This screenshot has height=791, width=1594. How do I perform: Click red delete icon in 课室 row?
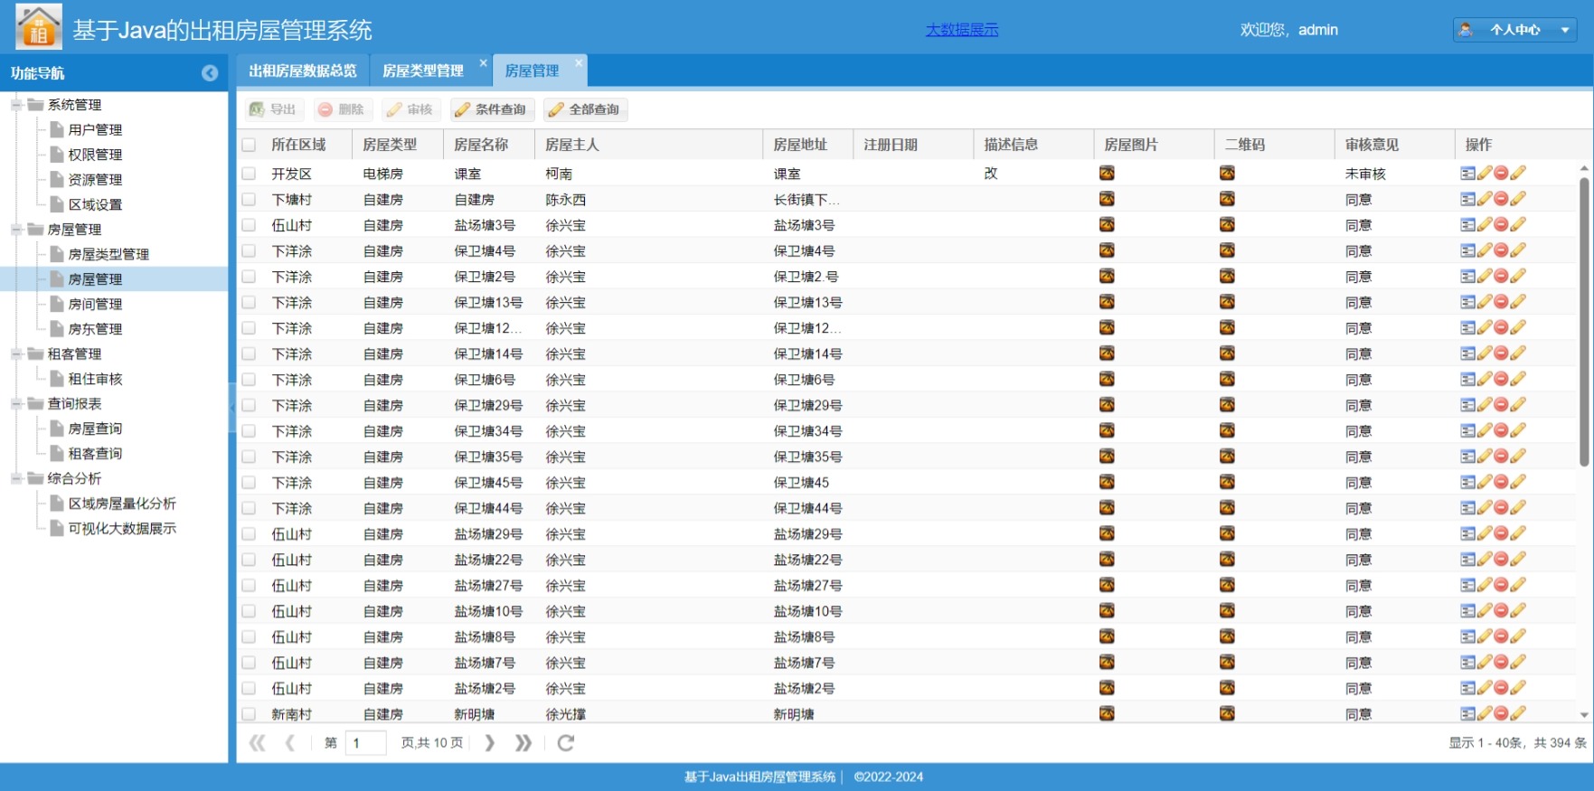click(x=1501, y=174)
